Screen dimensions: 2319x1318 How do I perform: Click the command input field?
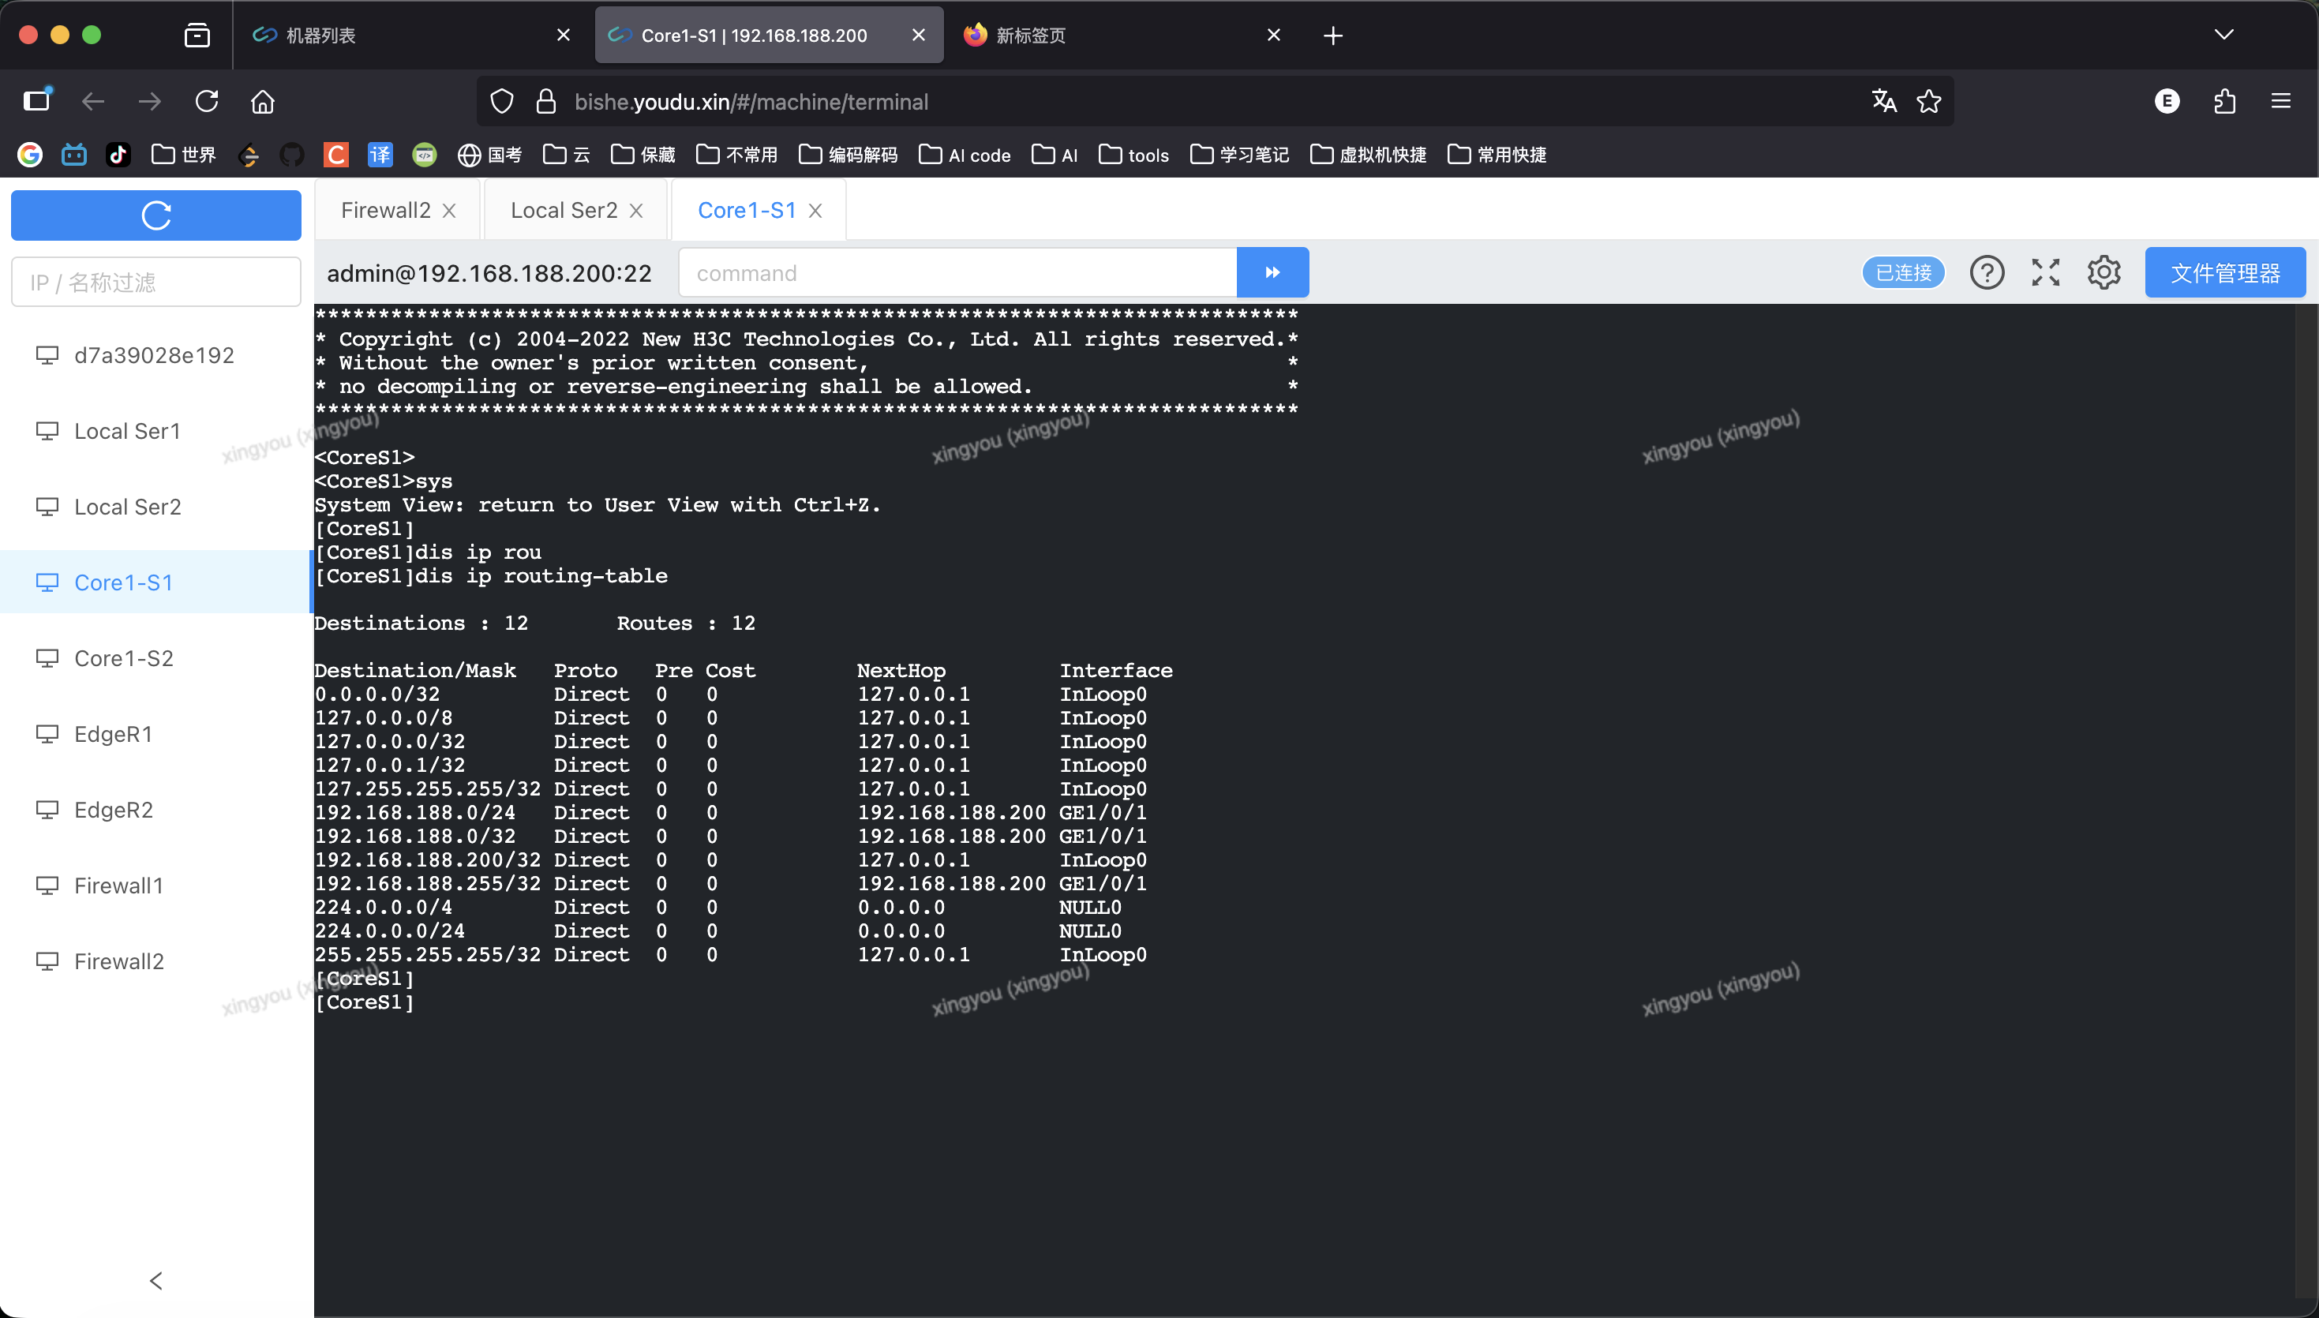point(957,272)
